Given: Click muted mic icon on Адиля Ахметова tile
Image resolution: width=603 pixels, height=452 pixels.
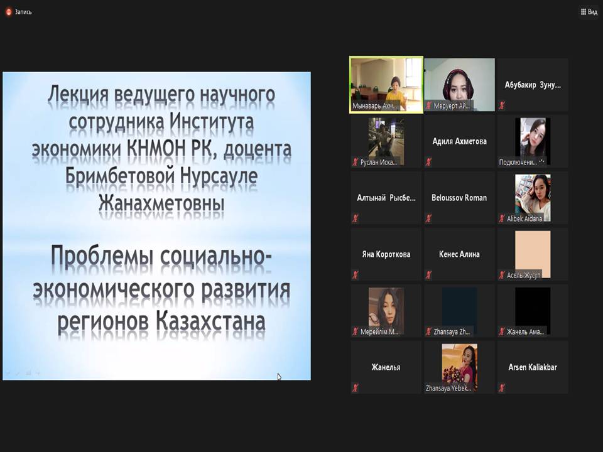Looking at the screenshot, I should point(428,162).
